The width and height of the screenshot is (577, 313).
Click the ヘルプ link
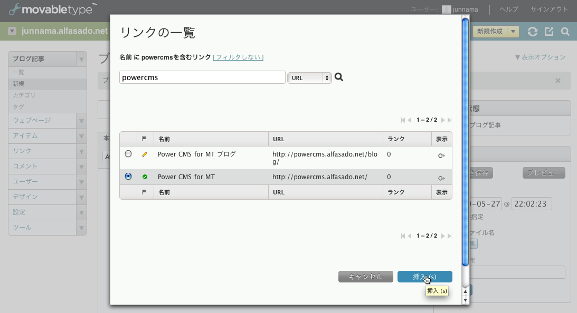click(x=509, y=9)
